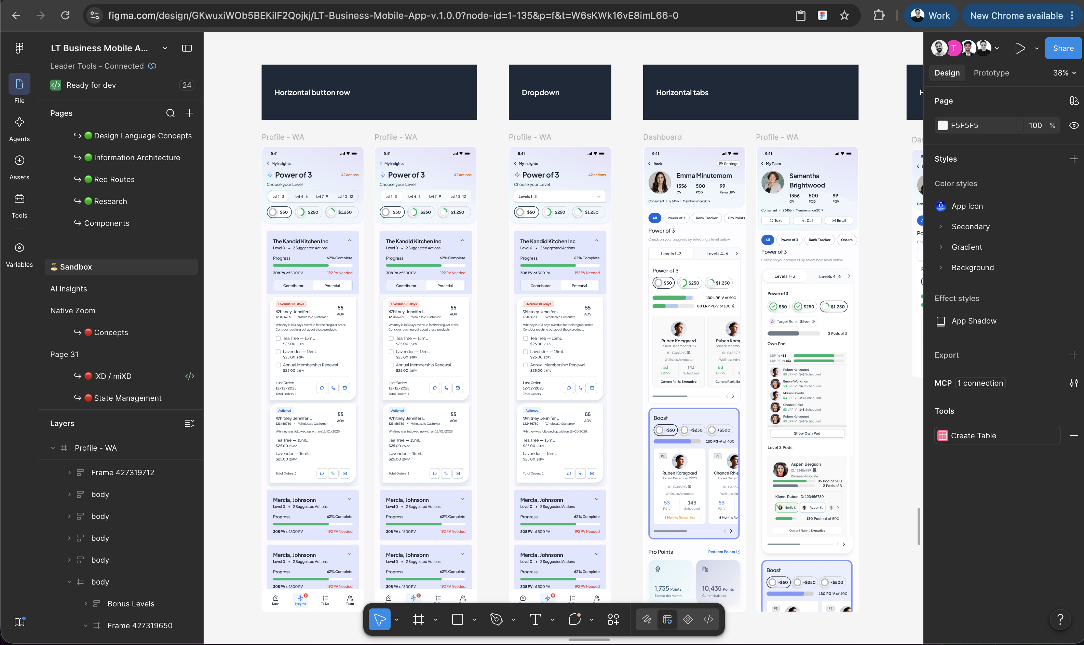Select the Comment tool

click(x=574, y=619)
